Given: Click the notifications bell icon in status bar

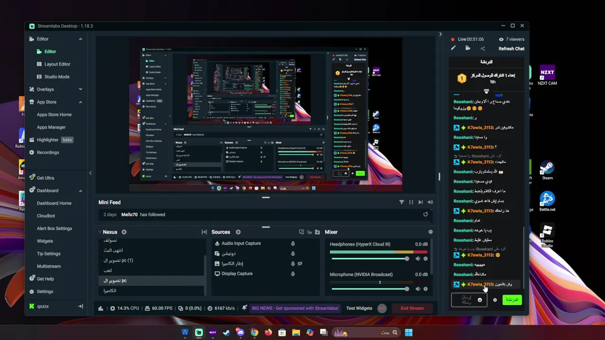Looking at the screenshot, I should click(244, 308).
